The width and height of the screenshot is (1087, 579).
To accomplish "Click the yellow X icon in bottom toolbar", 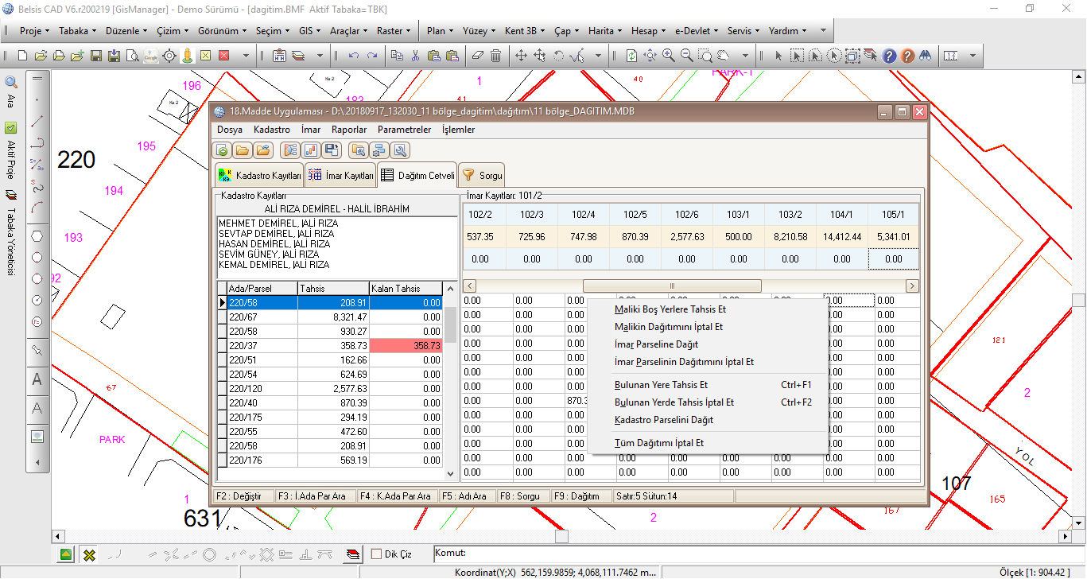I will pos(89,555).
